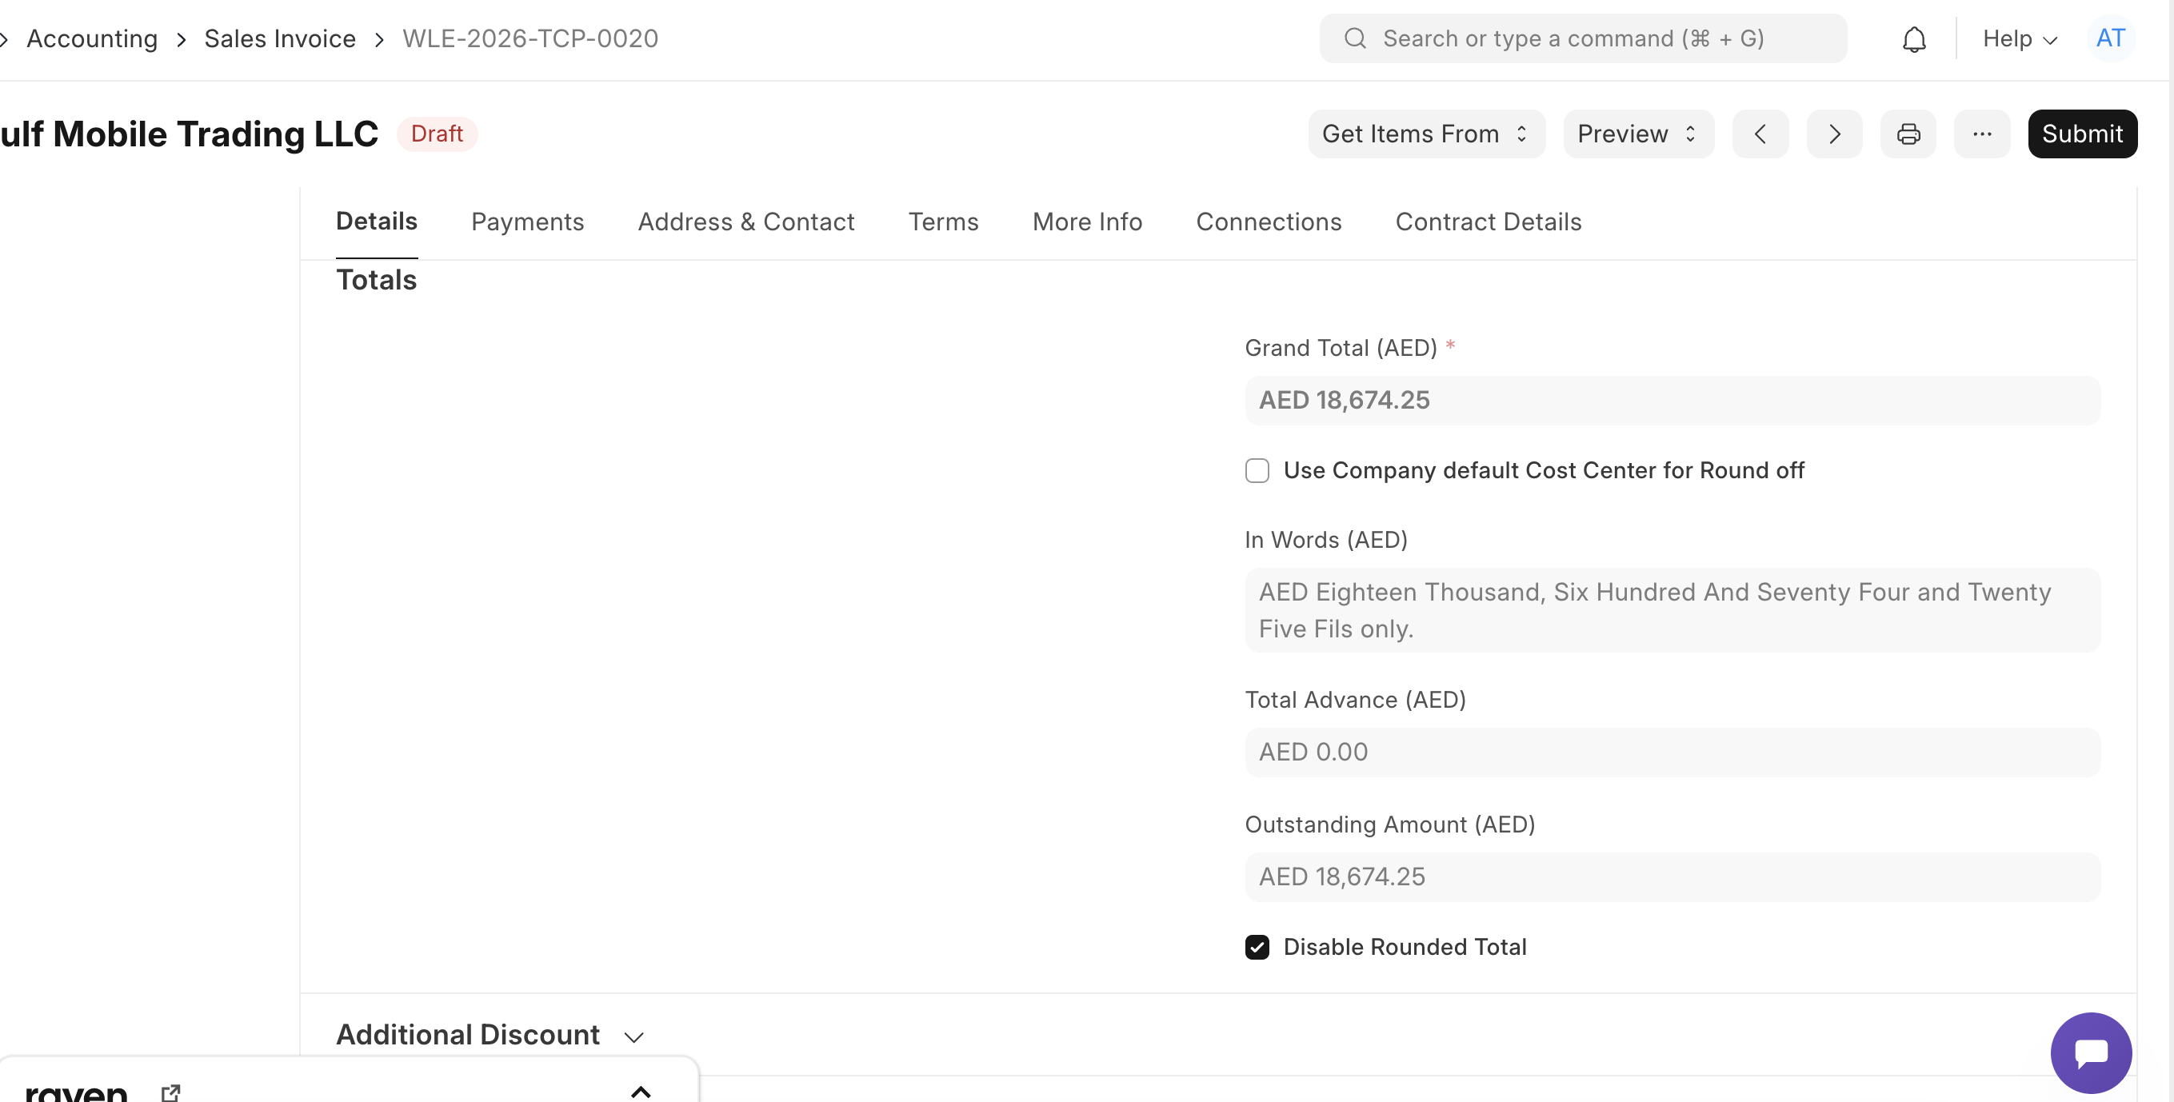Open the Terms tab

point(944,222)
